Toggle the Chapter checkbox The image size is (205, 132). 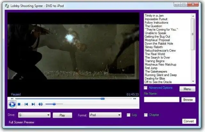pyautogui.click(x=146, y=115)
